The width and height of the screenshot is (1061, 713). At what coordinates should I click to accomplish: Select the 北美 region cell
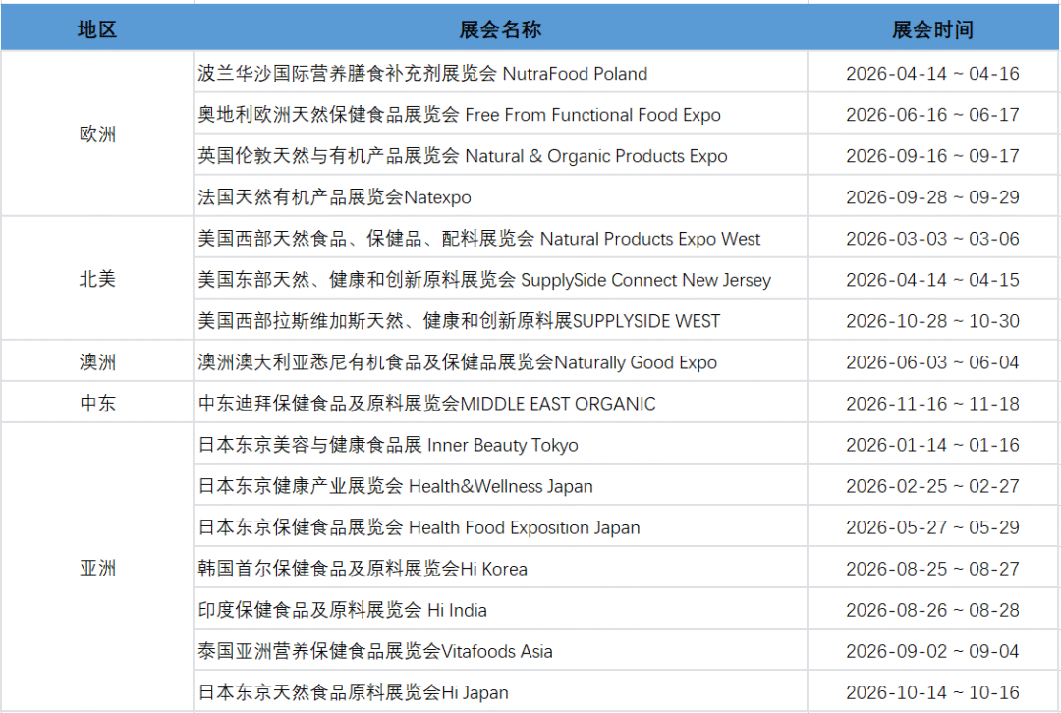tap(96, 279)
